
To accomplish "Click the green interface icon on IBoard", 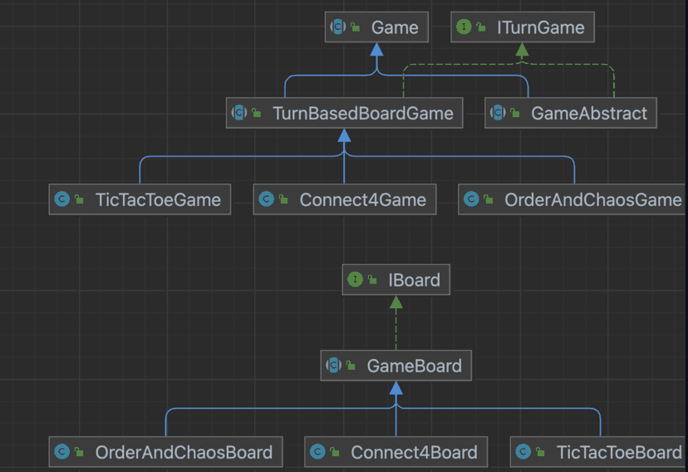I will (x=356, y=280).
